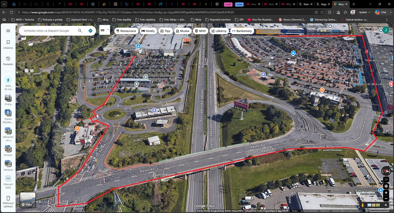
Task: Click the ProSpánek Outlet SIKO pin
Action: (x=381, y=190)
